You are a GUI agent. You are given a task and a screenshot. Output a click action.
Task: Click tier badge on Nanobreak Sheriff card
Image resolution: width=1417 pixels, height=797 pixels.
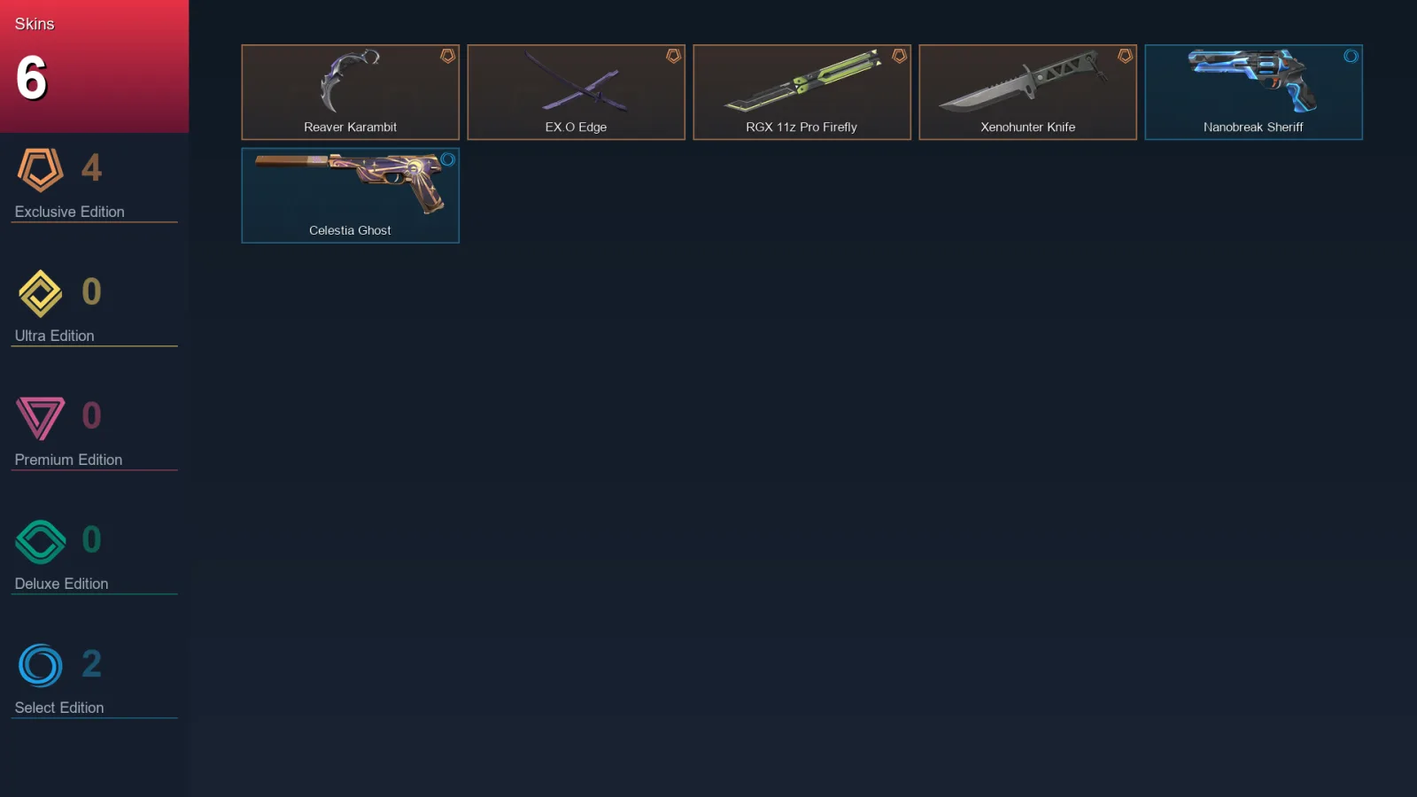click(x=1351, y=57)
